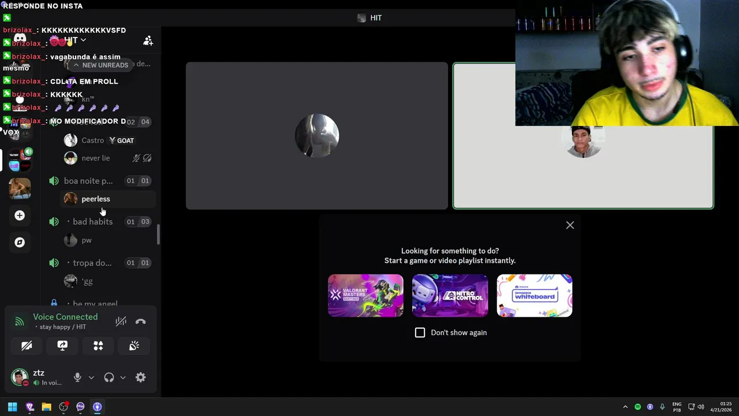Click the 'Voice Connected' label

click(x=65, y=317)
